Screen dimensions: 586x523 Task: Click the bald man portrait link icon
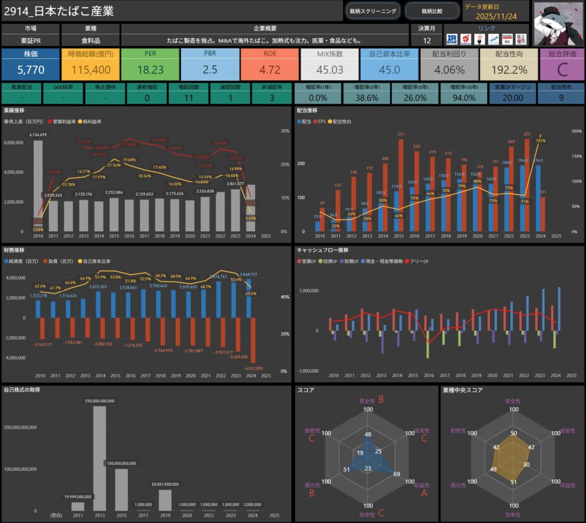tap(480, 39)
